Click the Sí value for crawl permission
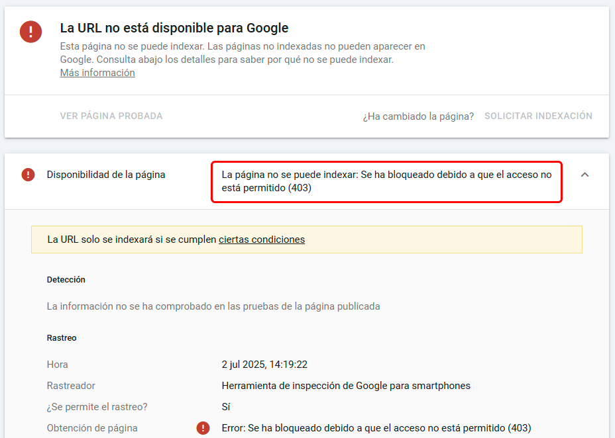 coord(226,407)
